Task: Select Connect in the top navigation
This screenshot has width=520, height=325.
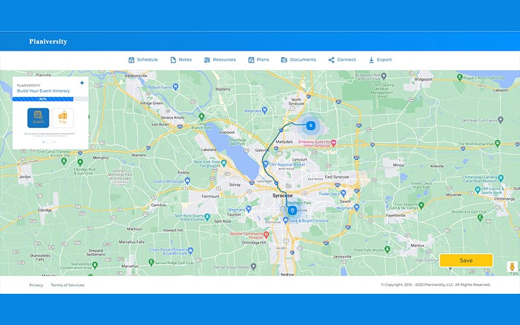Action: coord(342,60)
